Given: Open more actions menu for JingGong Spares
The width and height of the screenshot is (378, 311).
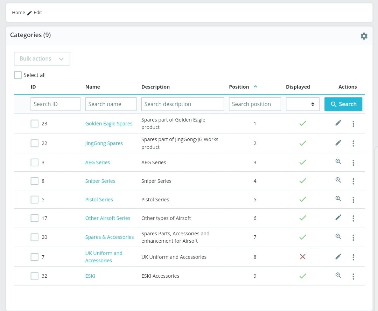Looking at the screenshot, I should [353, 143].
